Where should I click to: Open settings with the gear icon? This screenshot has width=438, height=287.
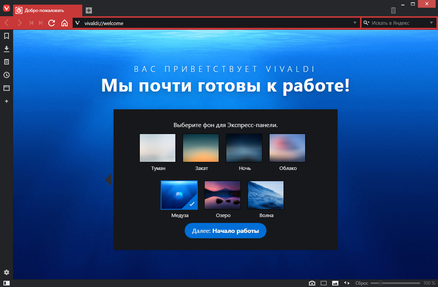click(x=7, y=272)
